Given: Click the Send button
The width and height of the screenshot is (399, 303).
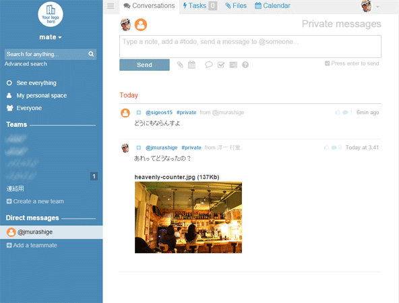Looking at the screenshot, I should click(x=144, y=65).
